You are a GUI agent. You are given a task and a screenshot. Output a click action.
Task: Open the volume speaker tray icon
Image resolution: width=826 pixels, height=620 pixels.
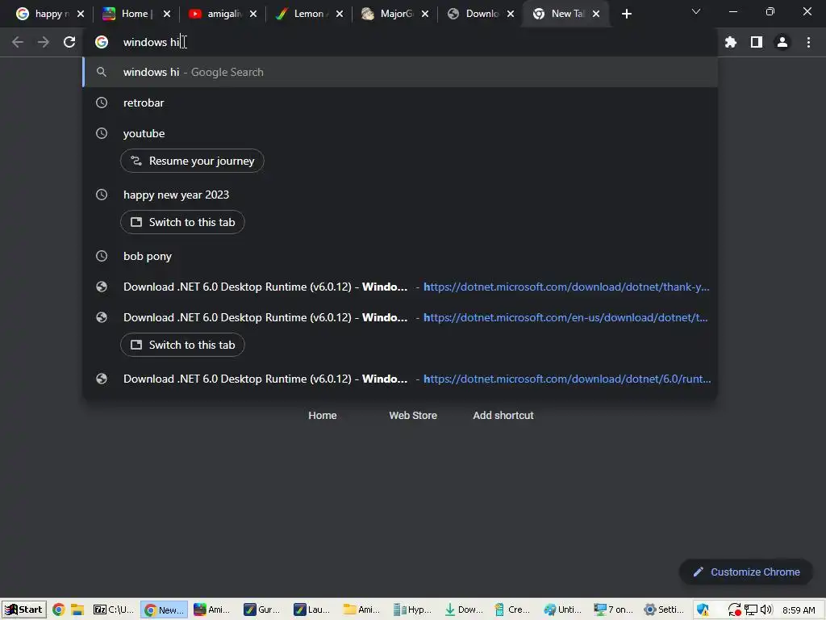click(x=766, y=610)
